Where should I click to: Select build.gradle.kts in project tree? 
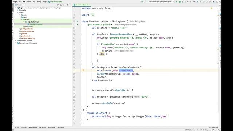(x=27, y=29)
